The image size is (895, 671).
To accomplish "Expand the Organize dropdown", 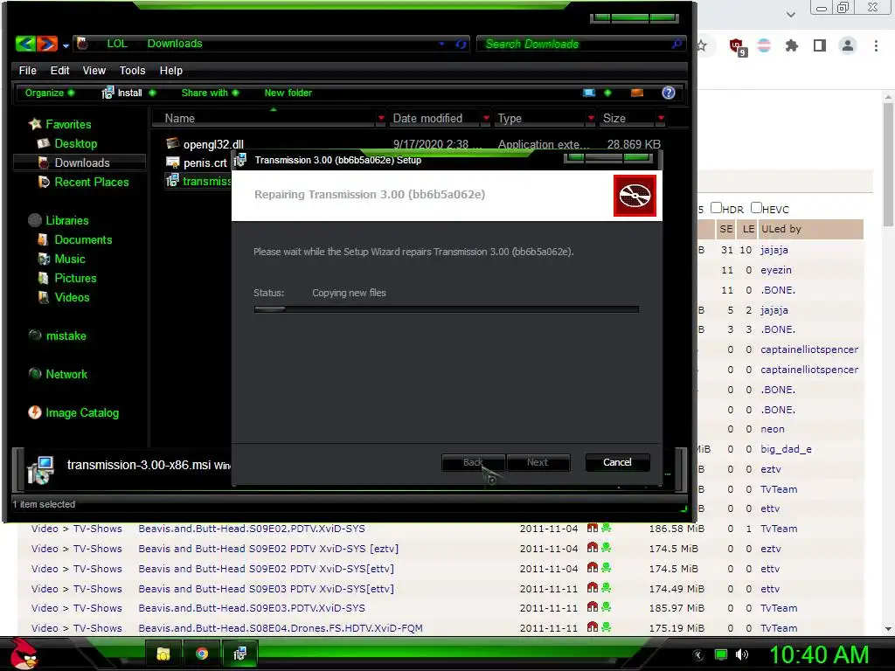I will 49,93.
